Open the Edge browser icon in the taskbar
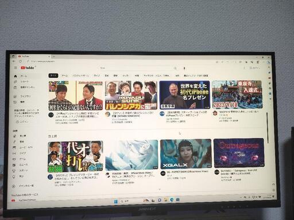This screenshot has width=294, height=220. tap(172, 200)
